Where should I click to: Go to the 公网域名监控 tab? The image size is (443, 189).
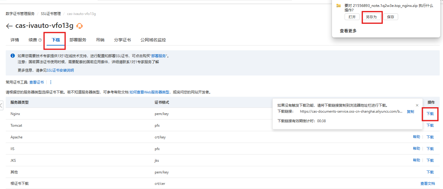153,40
